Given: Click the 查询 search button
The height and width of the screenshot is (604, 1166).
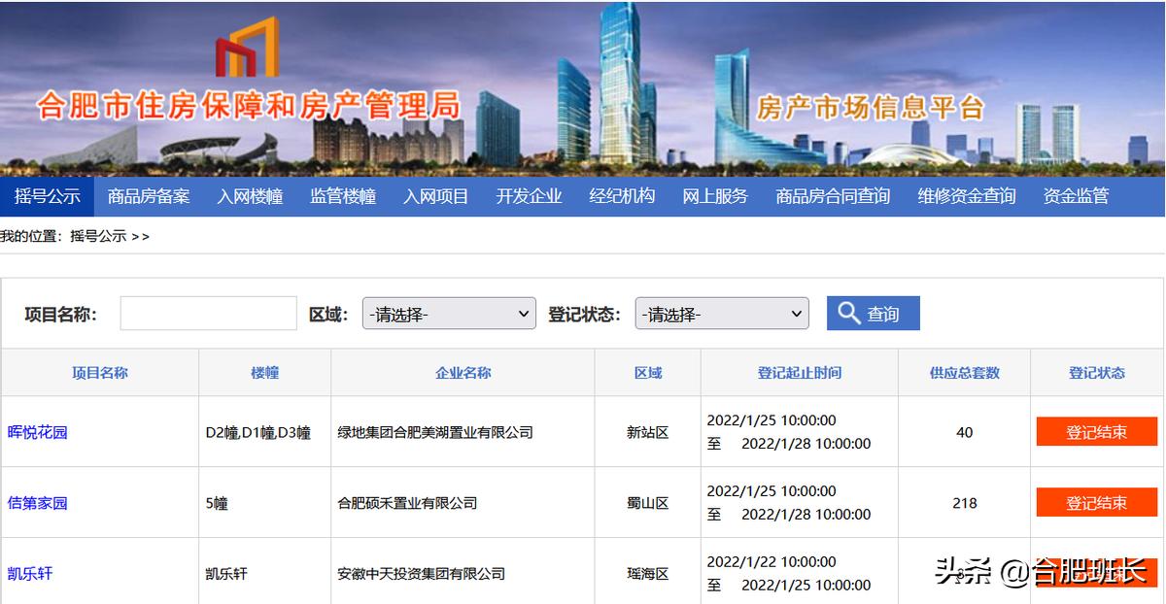Looking at the screenshot, I should (872, 313).
